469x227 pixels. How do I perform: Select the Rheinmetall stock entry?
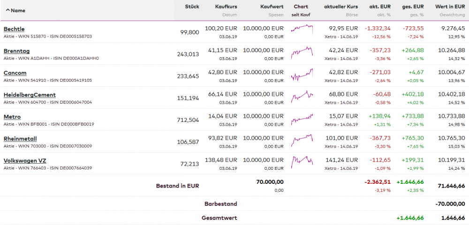pyautogui.click(x=20, y=139)
